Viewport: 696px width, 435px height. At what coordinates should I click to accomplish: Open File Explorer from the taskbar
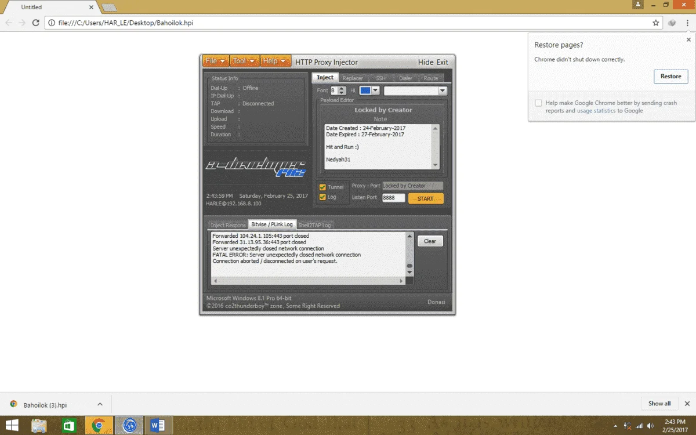[x=39, y=426]
